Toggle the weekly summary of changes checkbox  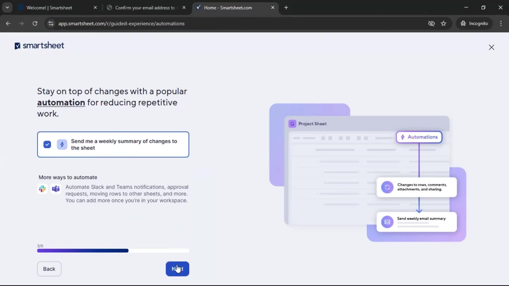pos(47,144)
